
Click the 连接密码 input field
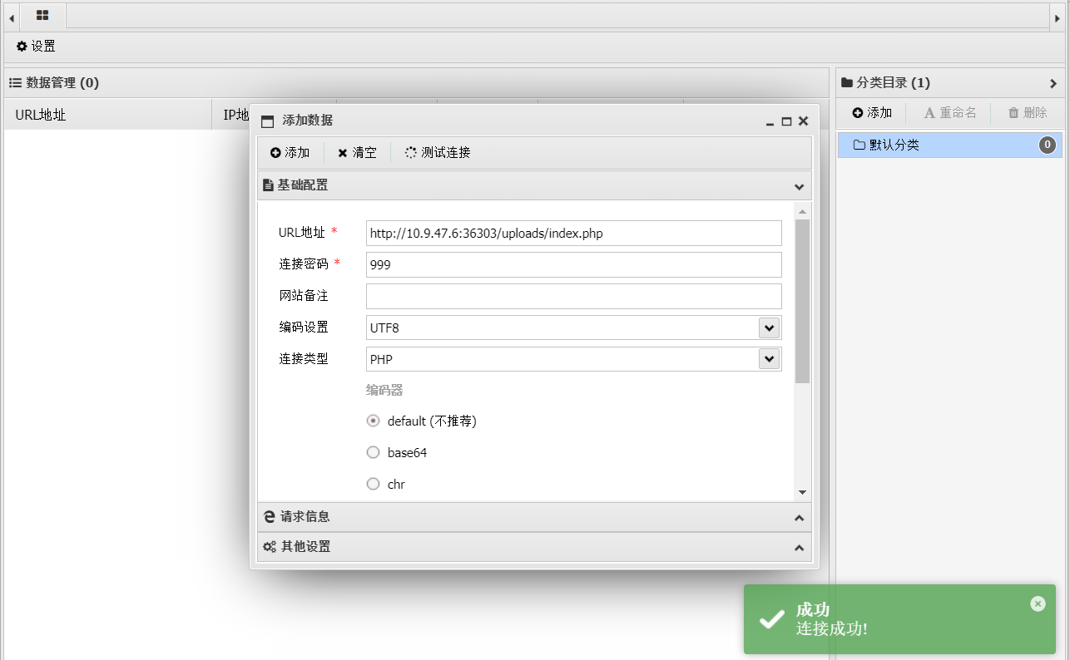point(574,265)
